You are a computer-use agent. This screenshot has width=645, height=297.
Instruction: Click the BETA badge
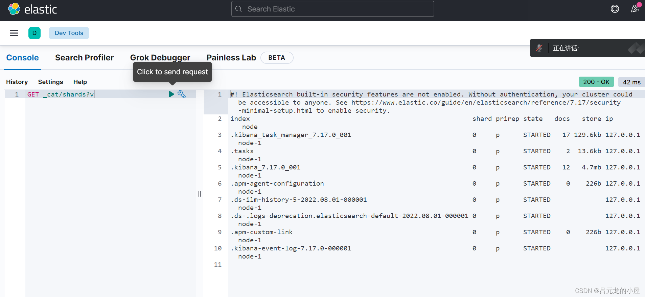277,58
